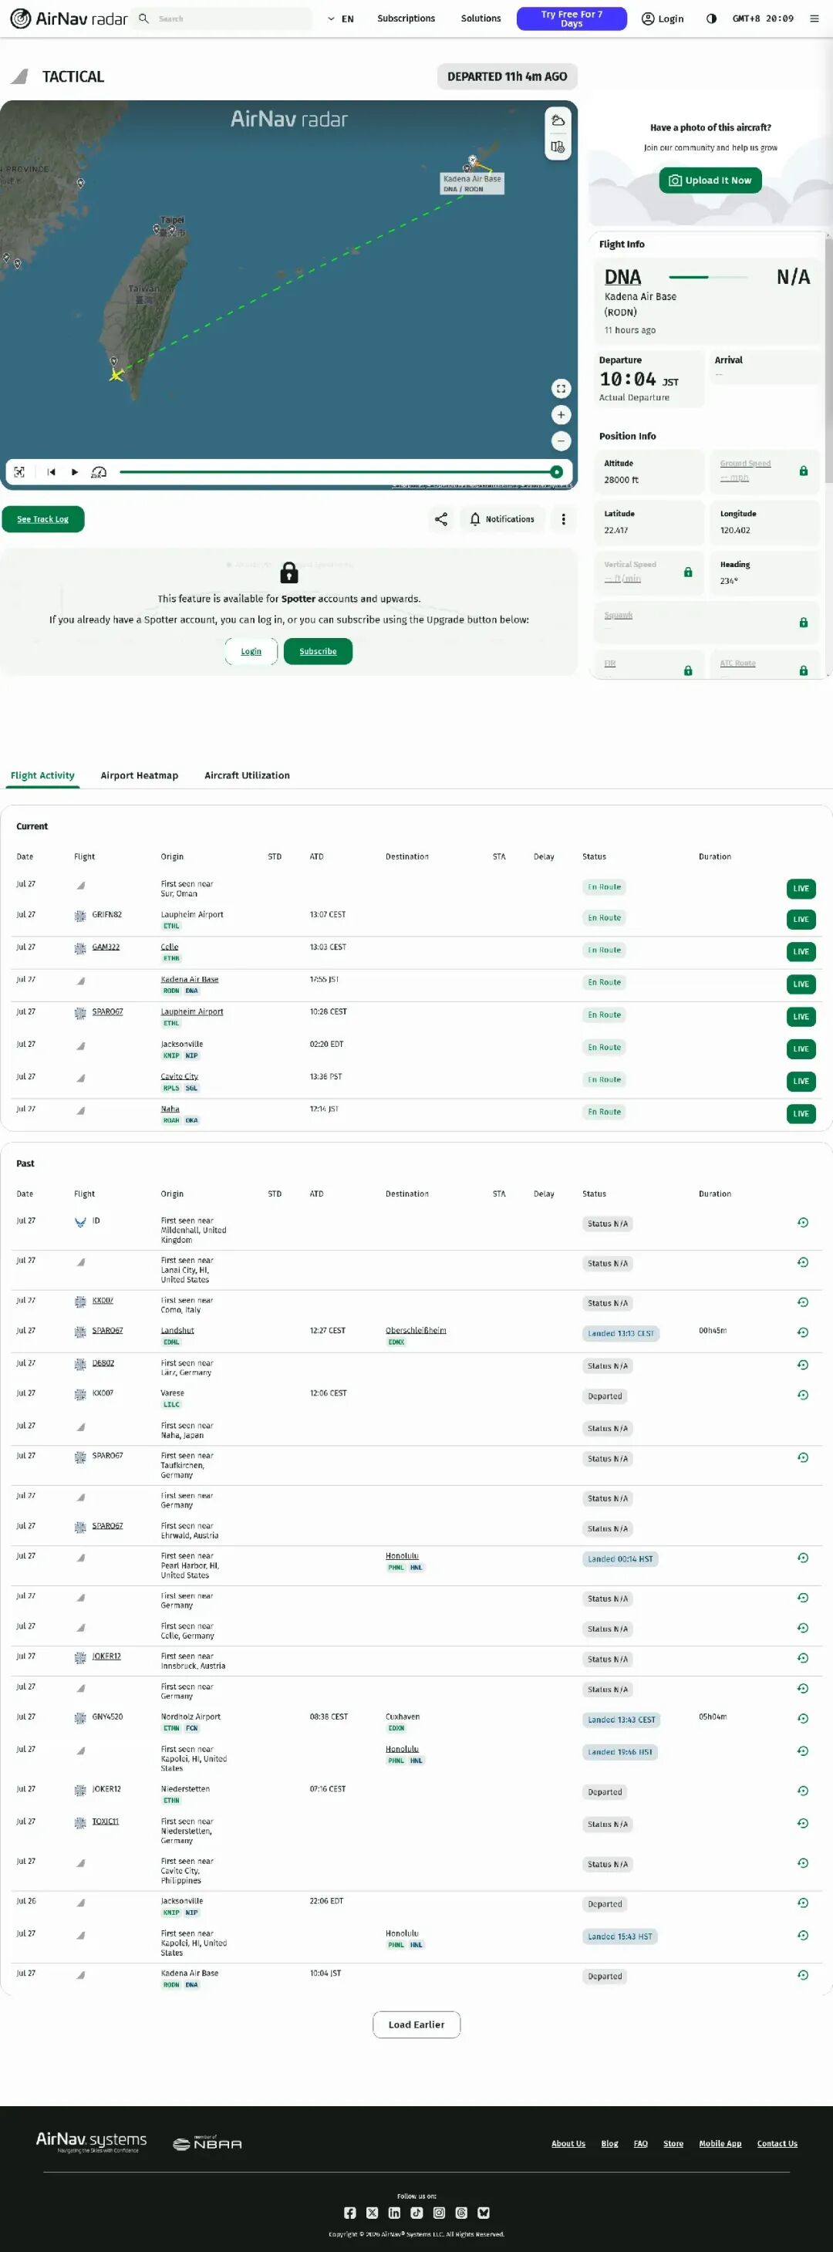Center map on aircraft icon in playback bar
The height and width of the screenshot is (2252, 833).
tap(19, 472)
